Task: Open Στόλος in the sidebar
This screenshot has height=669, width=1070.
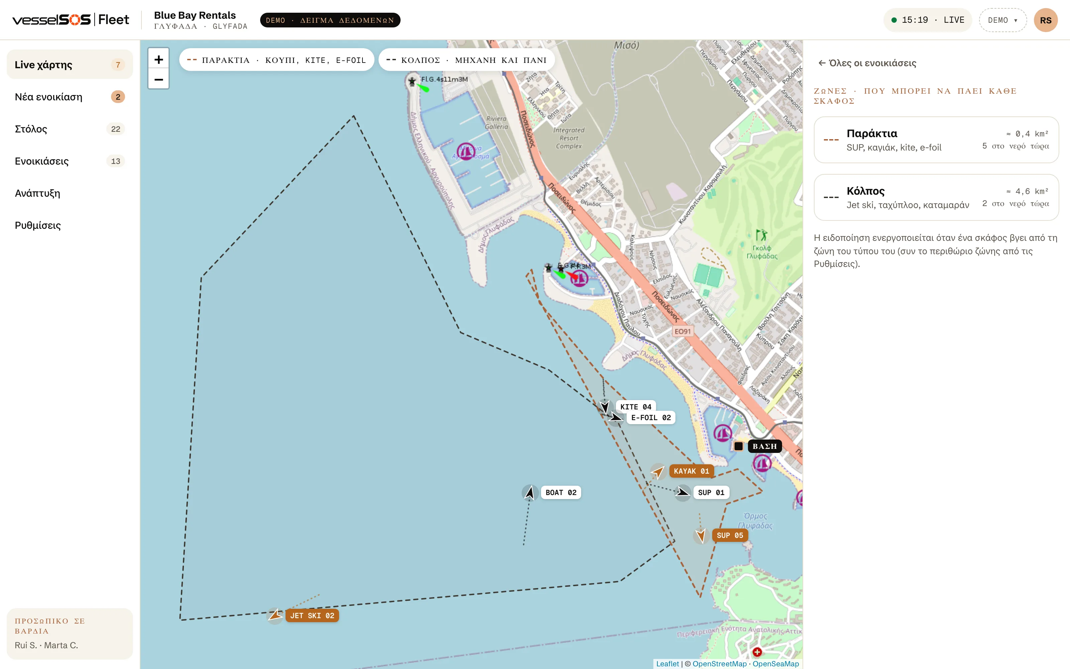Action: coord(70,129)
